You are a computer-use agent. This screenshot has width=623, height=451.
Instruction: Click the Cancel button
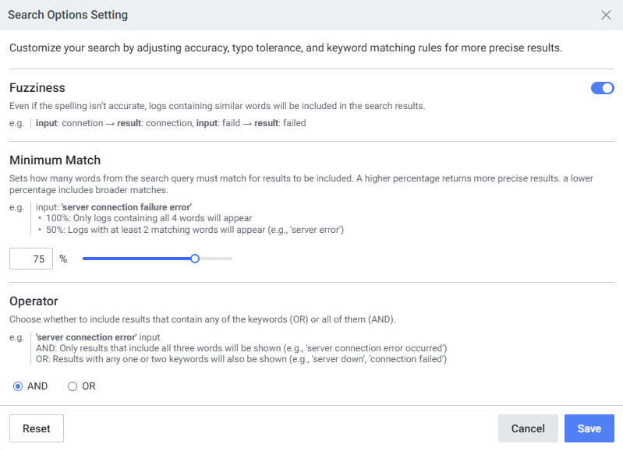[x=528, y=428]
